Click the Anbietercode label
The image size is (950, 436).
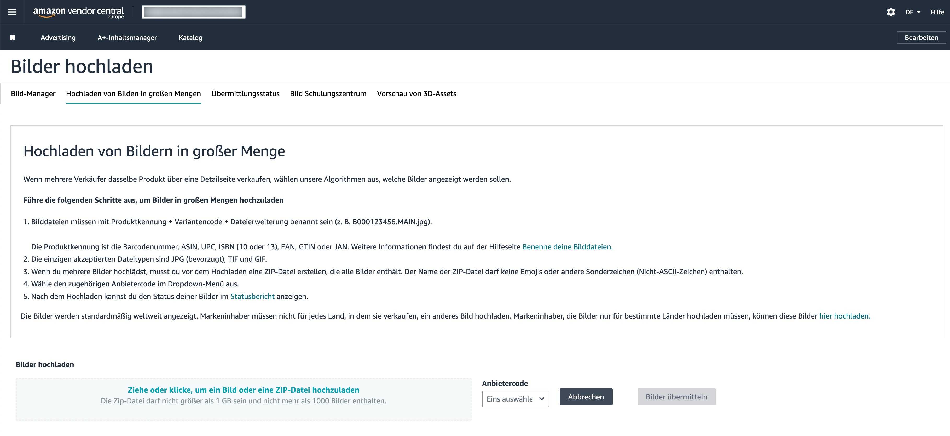pos(505,383)
